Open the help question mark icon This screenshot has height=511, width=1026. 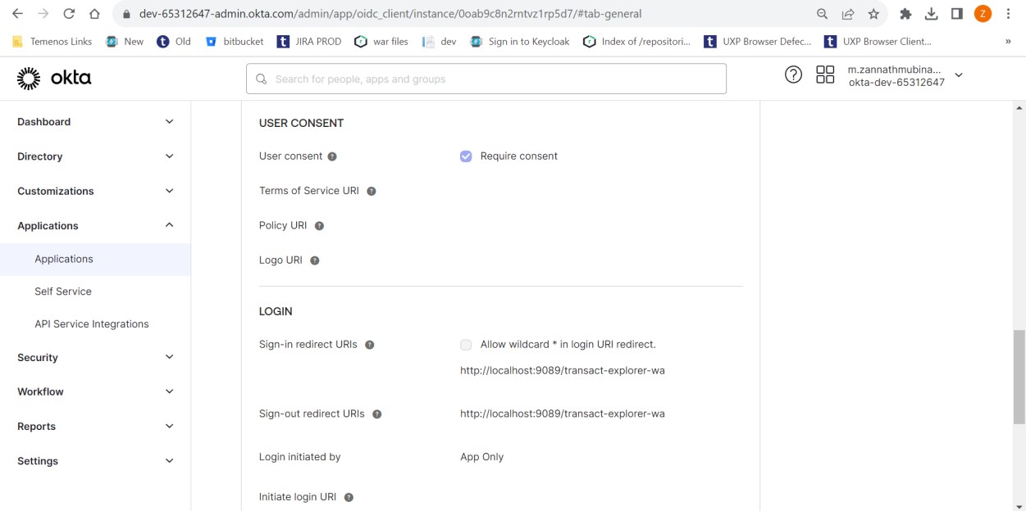793,75
